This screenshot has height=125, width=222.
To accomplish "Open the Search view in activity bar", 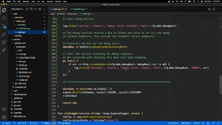I will tap(4, 18).
